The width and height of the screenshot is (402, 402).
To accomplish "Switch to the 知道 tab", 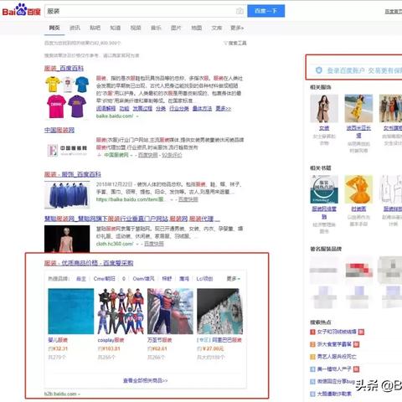I will click(115, 28).
